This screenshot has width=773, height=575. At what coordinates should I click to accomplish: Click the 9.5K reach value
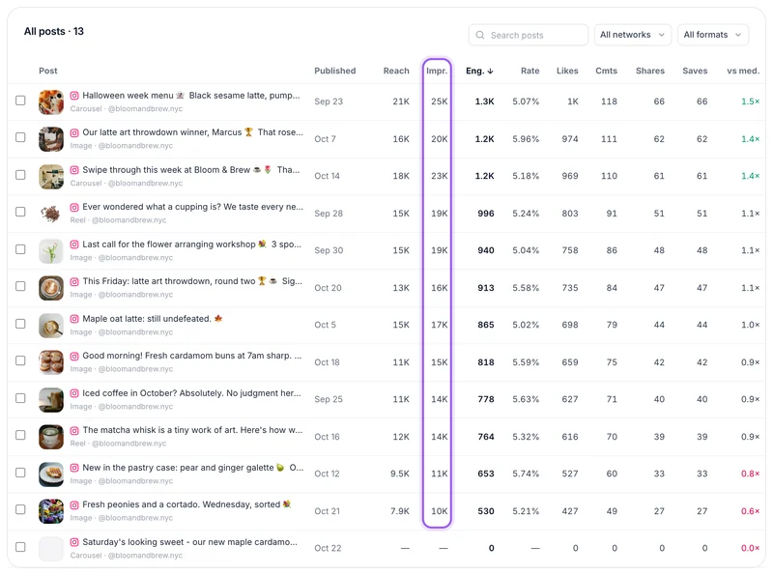point(400,474)
